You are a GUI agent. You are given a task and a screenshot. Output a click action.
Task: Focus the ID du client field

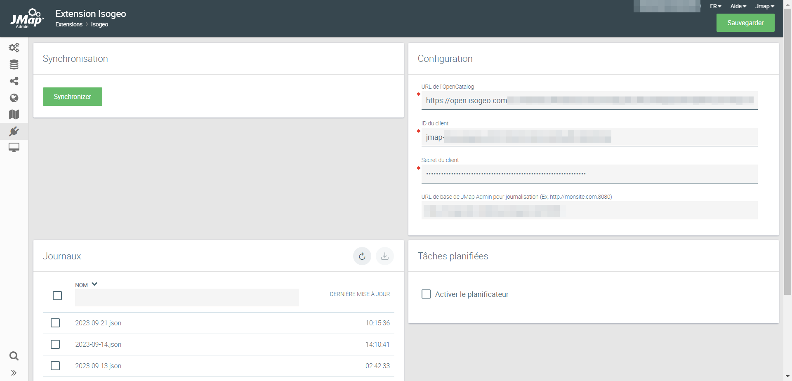pyautogui.click(x=589, y=137)
